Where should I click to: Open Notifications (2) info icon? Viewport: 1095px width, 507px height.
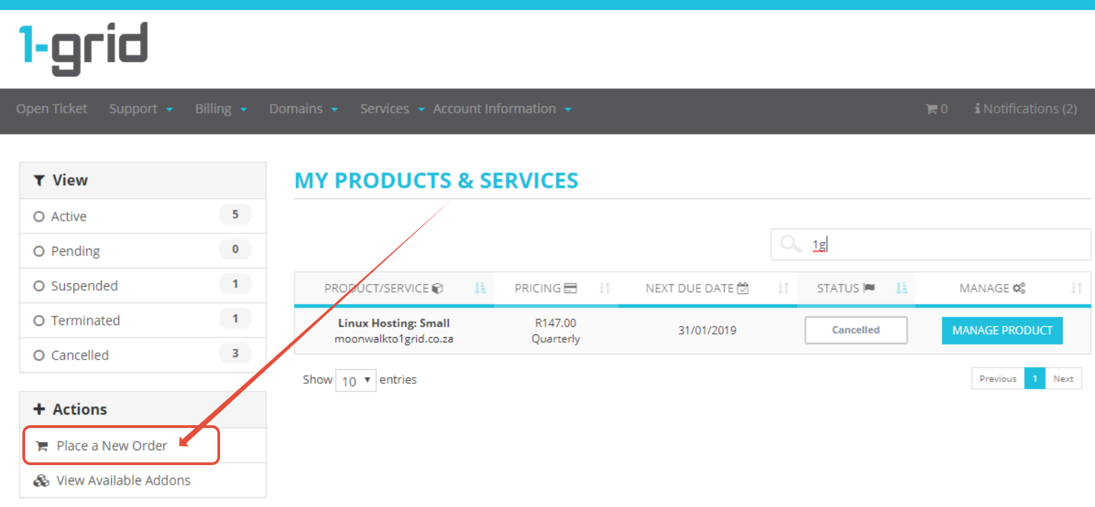click(x=977, y=109)
